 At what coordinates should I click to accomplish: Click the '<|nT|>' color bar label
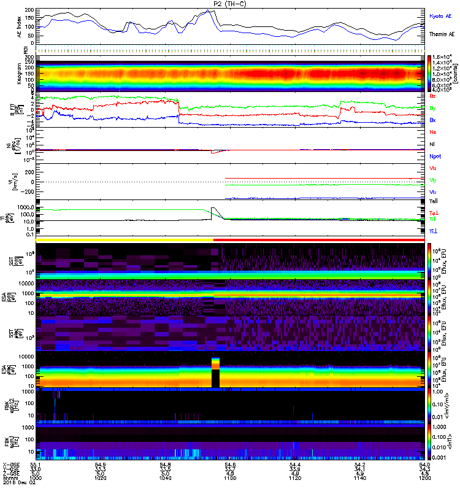click(x=451, y=441)
